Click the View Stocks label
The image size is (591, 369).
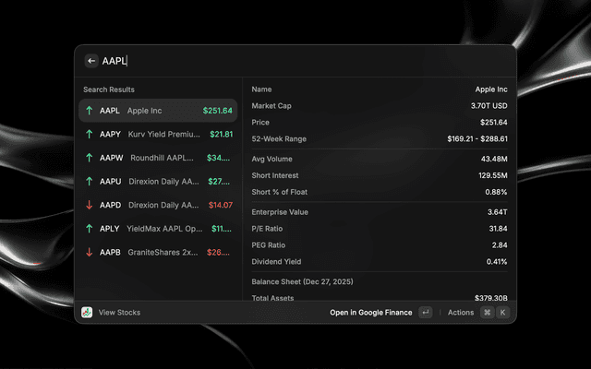click(120, 313)
